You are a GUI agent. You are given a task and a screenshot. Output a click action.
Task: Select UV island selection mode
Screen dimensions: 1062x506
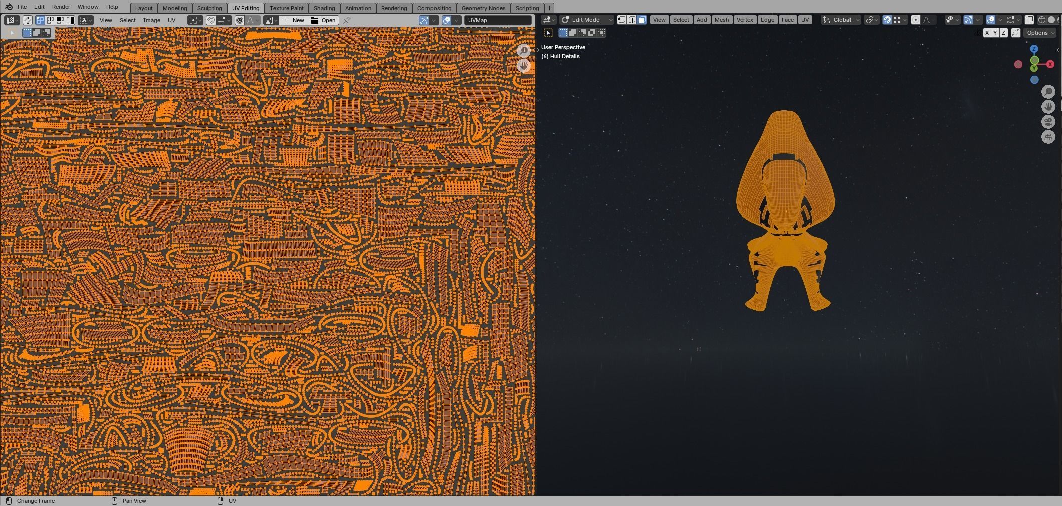70,20
